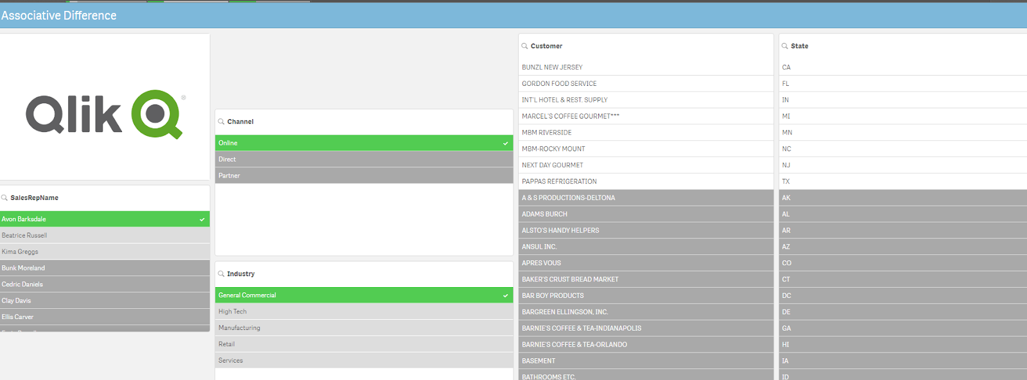Select BARNIE'S COFFEE & TEA-INDIANAPOLIS customer
This screenshot has width=1027, height=380.
click(646, 328)
